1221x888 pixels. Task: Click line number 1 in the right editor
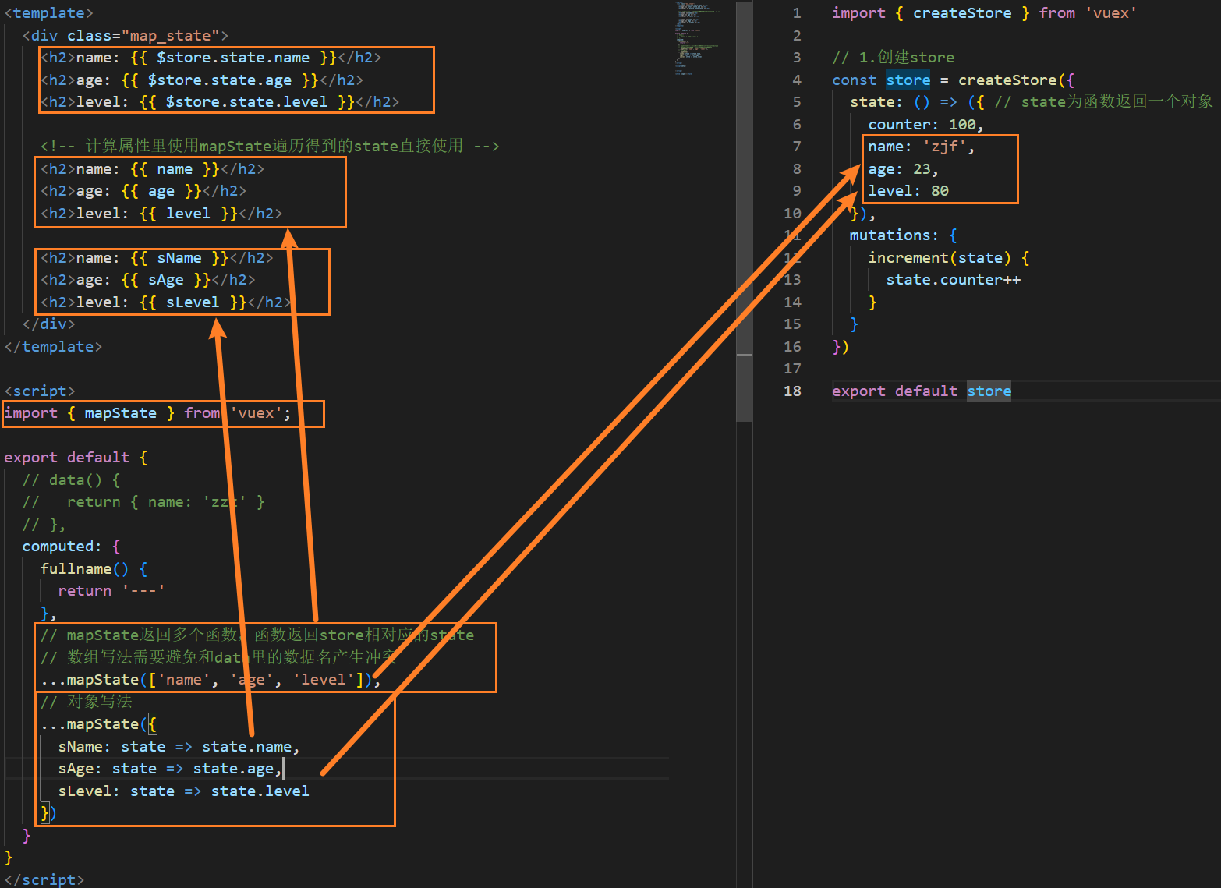796,13
